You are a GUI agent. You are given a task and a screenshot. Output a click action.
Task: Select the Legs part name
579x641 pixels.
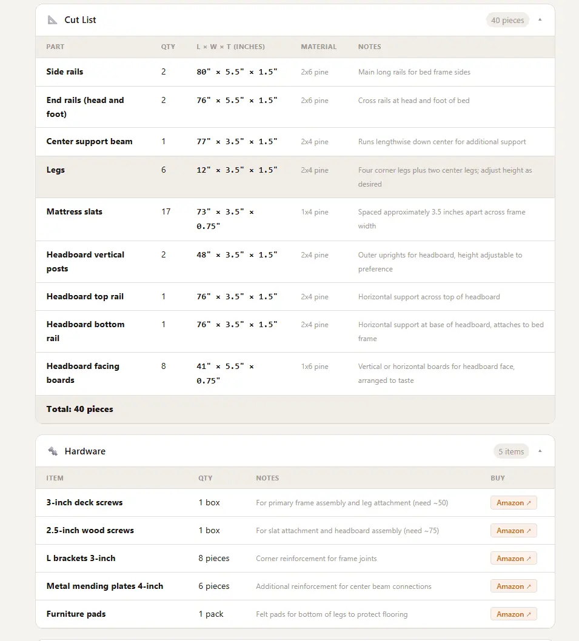[55, 170]
